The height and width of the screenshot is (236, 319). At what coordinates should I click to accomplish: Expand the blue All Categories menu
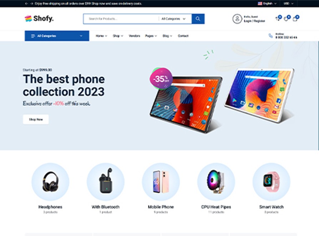(57, 36)
